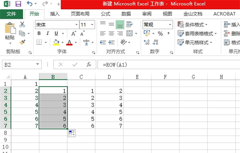Click the Insert Function fx icon
Viewport: 240px width, 153px height.
pyautogui.click(x=89, y=64)
